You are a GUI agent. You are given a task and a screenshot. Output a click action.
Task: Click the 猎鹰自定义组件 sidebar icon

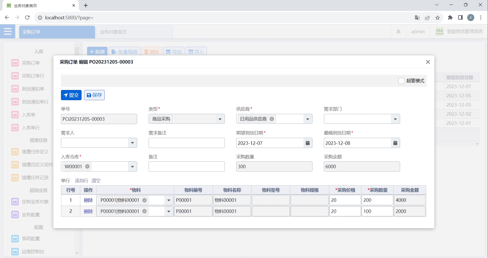click(15, 165)
